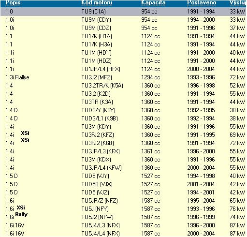
Task: Click the 65 kW power value
Action: click(x=237, y=201)
